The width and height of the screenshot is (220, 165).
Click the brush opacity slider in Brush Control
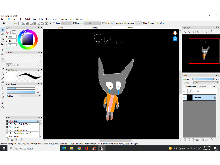(x=21, y=92)
